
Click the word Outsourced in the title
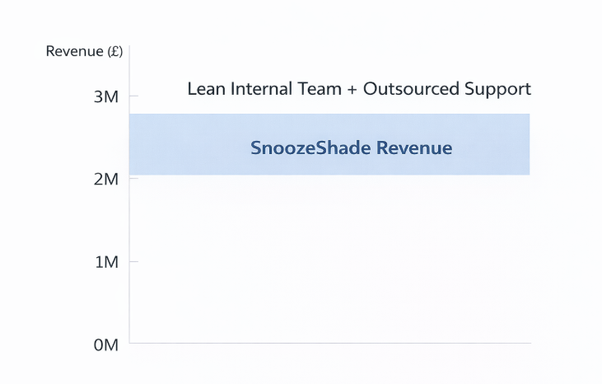[x=411, y=89]
